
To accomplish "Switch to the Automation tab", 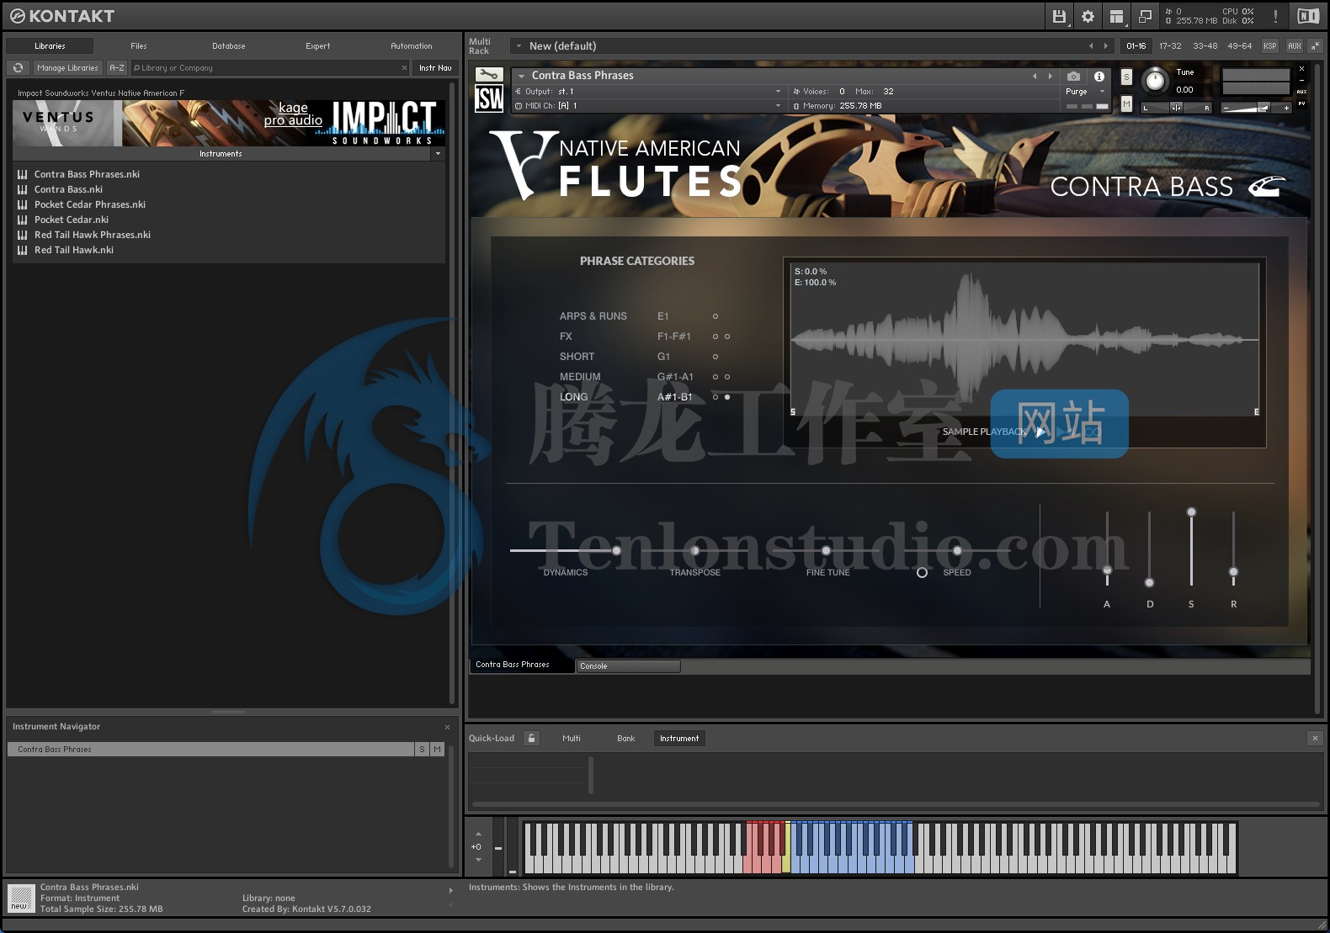I will tap(412, 46).
